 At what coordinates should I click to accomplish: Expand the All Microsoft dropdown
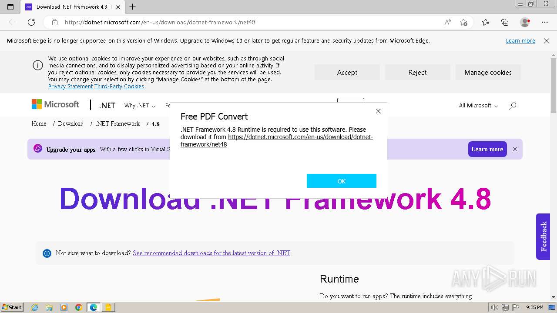pyautogui.click(x=478, y=106)
